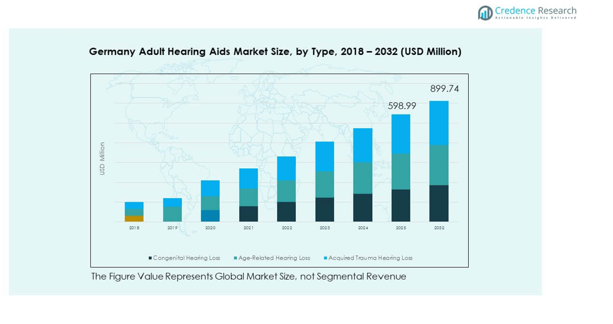
Task: Select the 899.74 data label
Action: (445, 89)
